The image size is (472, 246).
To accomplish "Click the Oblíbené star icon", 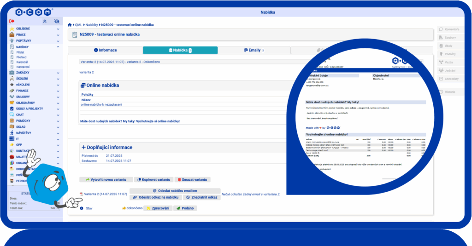I will [12, 29].
